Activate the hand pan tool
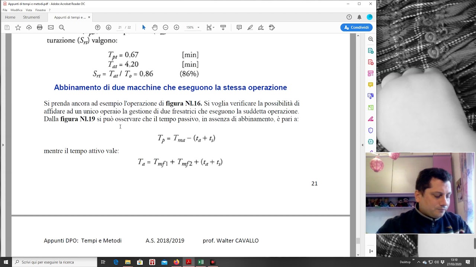This screenshot has height=267, width=476. tap(155, 27)
